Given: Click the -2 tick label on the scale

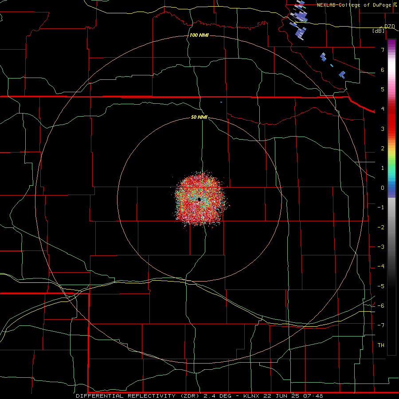Looking at the screenshot, I should point(381,227).
